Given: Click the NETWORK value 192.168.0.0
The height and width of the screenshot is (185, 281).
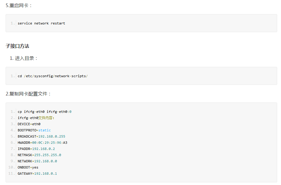Looking at the screenshot, I should 45,161.
